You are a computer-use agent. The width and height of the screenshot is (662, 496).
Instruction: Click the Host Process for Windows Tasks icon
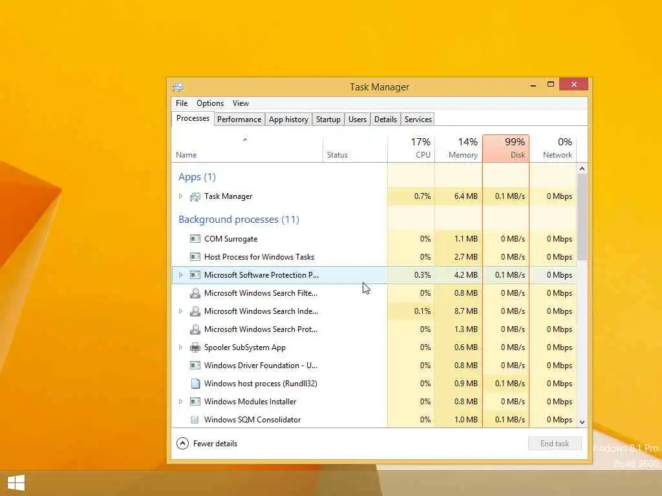tap(195, 257)
